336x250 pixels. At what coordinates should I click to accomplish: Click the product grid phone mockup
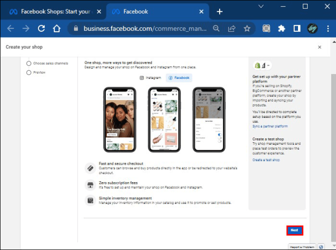click(x=165, y=120)
